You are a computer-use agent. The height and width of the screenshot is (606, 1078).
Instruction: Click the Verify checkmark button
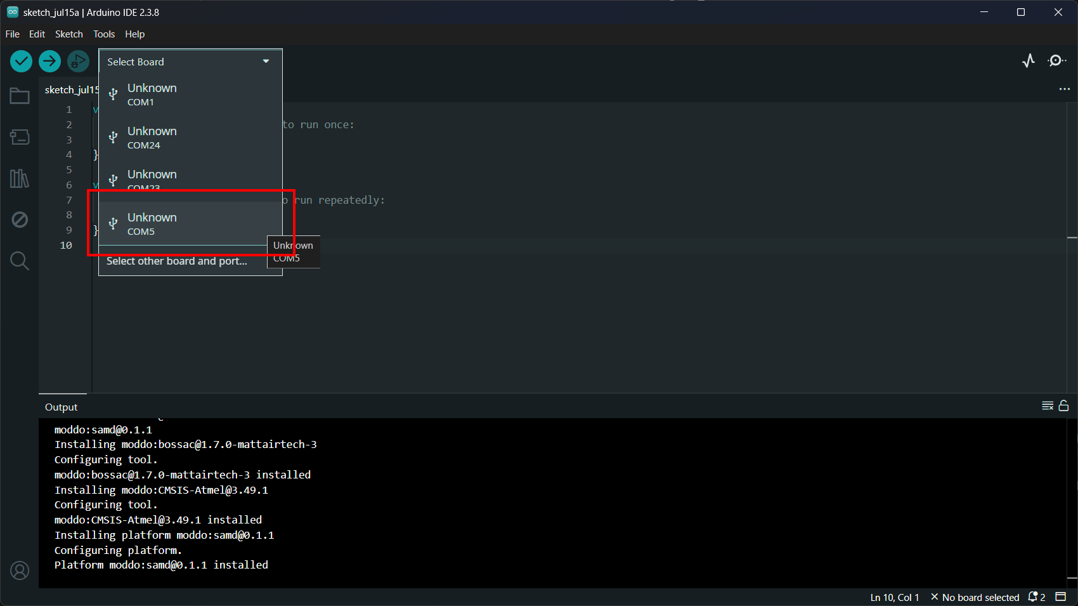[21, 62]
